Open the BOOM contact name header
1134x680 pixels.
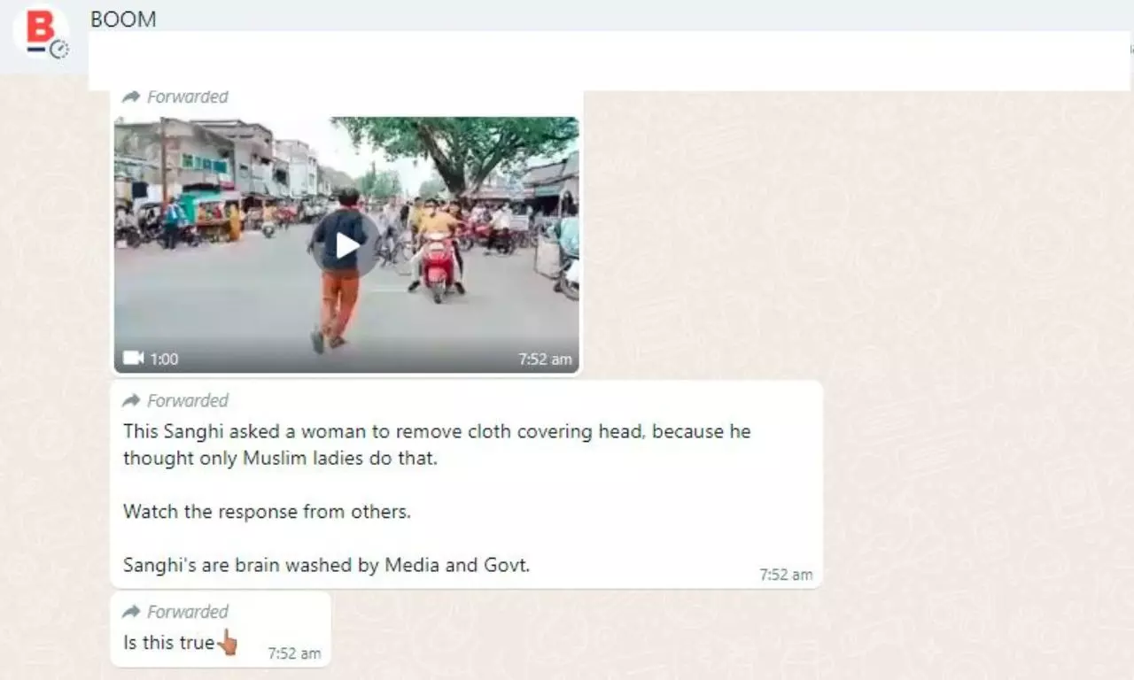pyautogui.click(x=123, y=19)
